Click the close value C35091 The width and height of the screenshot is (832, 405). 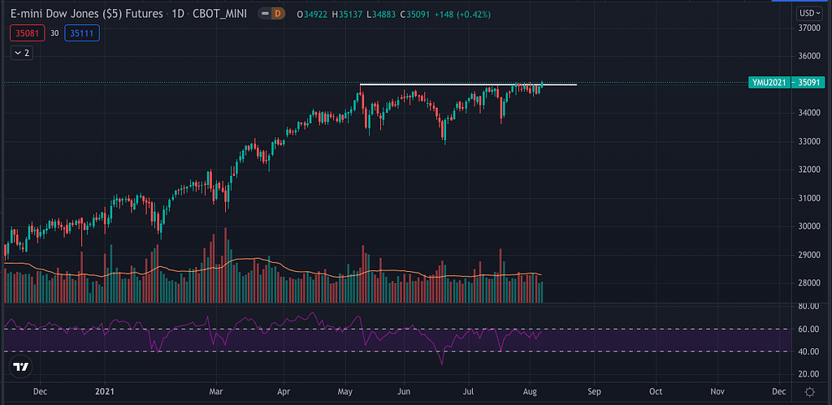click(x=415, y=15)
